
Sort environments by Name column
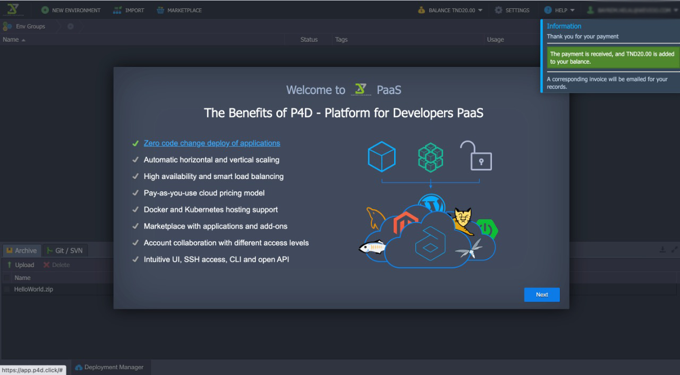14,39
